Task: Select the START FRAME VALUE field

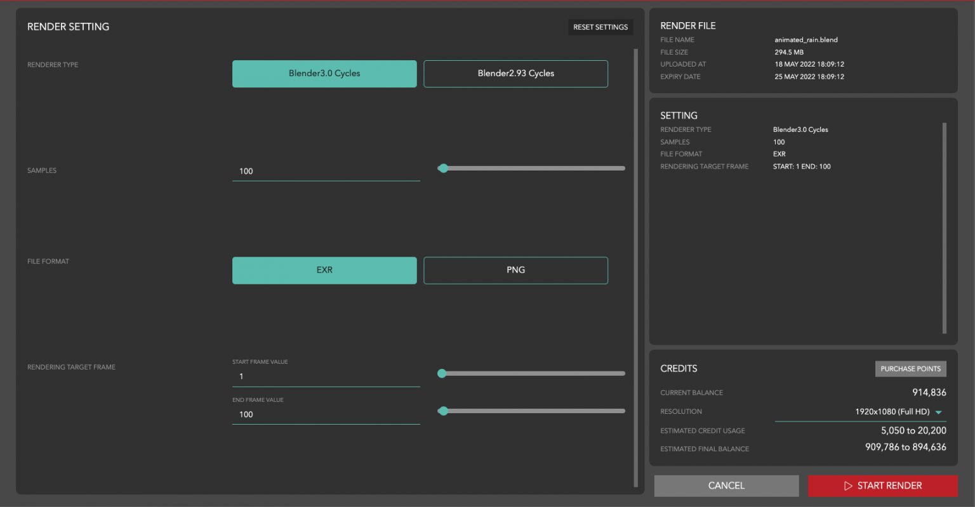Action: click(326, 376)
